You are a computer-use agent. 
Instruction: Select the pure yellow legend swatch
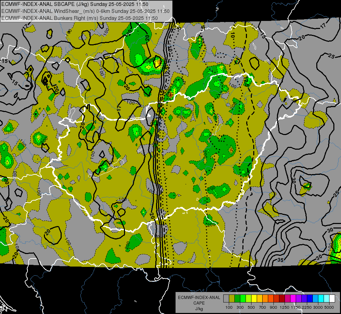254,298
